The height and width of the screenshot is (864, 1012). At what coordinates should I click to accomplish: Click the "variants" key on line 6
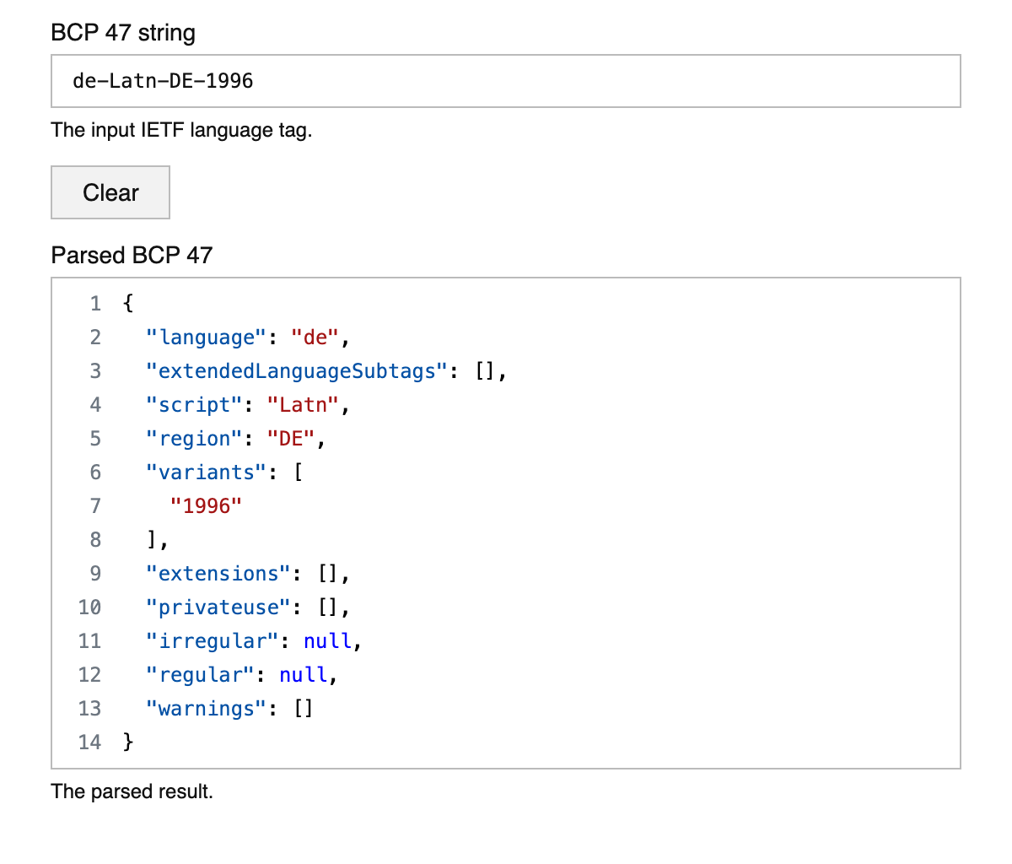coord(205,472)
